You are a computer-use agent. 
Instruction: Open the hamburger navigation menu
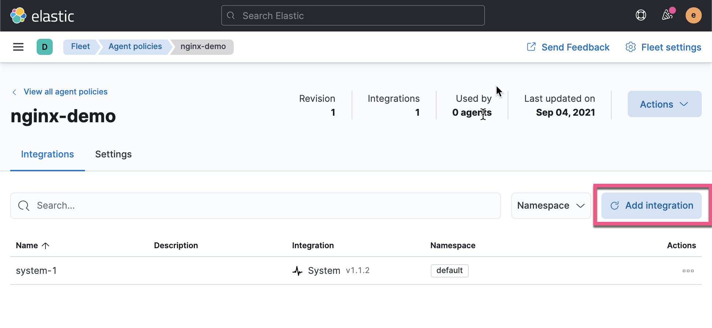tap(18, 47)
